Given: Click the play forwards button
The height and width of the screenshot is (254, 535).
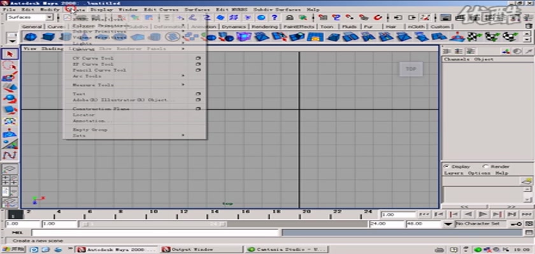Looking at the screenshot, I should [x=483, y=214].
